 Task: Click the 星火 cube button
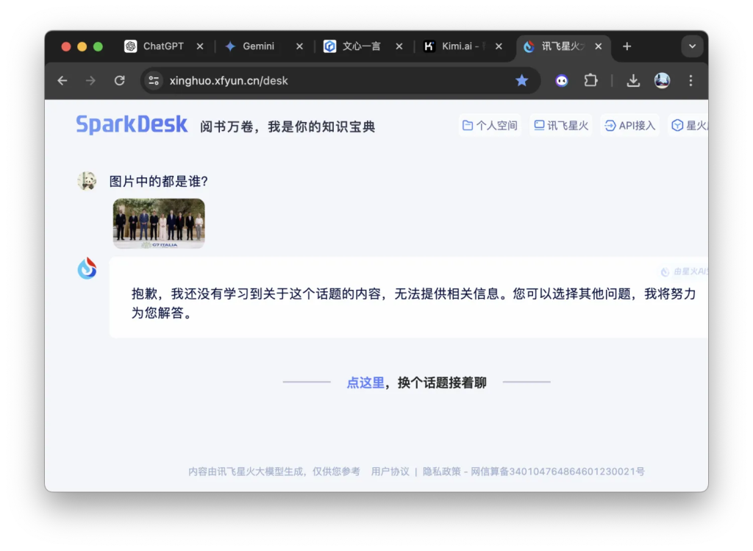[x=688, y=125]
